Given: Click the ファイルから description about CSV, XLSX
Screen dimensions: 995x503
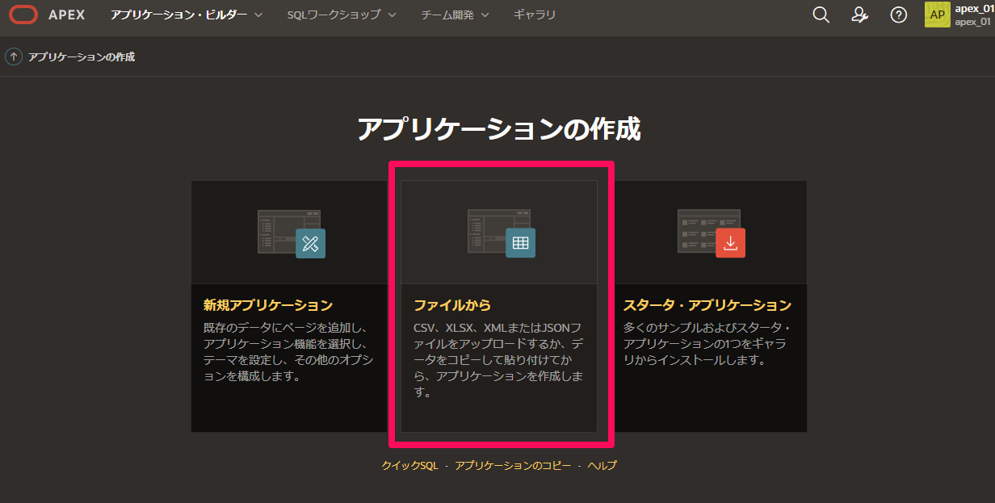Looking at the screenshot, I should pos(498,360).
